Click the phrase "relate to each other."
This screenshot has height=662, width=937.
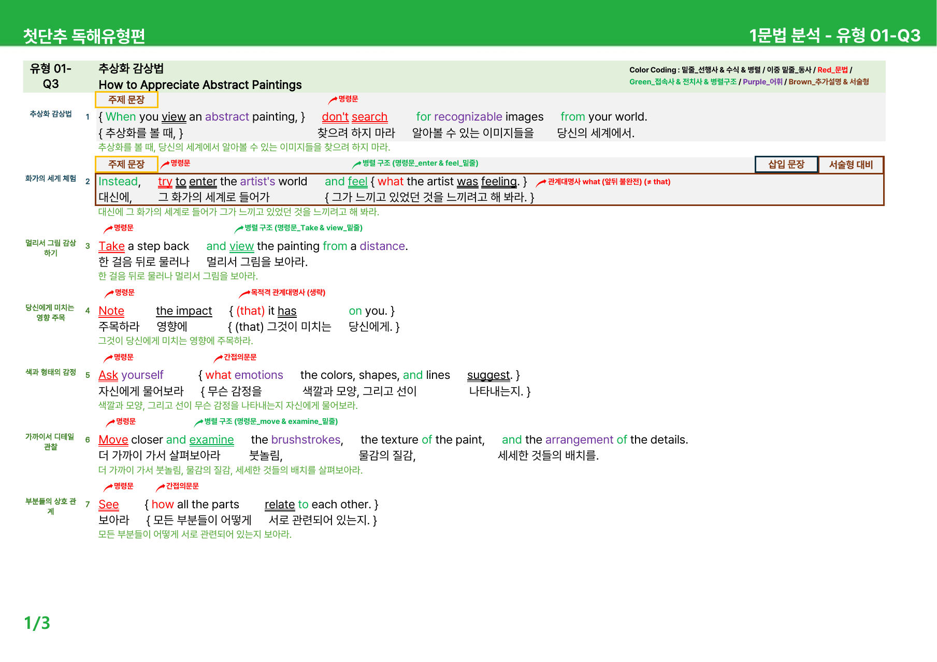click(321, 505)
